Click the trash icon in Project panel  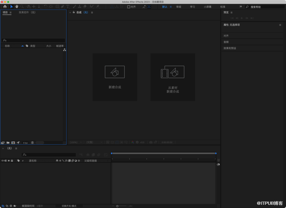point(32,142)
